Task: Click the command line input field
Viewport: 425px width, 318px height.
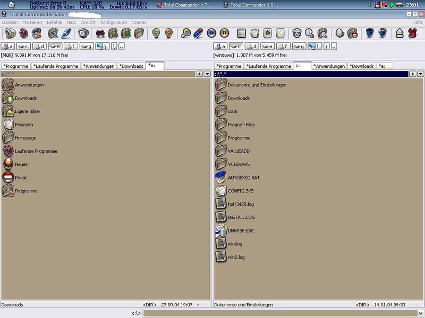Action: click(280, 313)
